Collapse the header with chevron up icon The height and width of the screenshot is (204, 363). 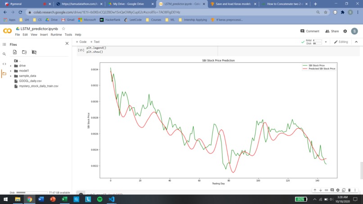(x=356, y=42)
